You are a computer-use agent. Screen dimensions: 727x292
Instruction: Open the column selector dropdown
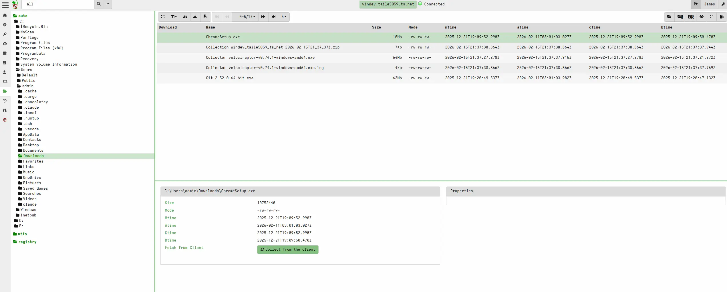tap(174, 17)
